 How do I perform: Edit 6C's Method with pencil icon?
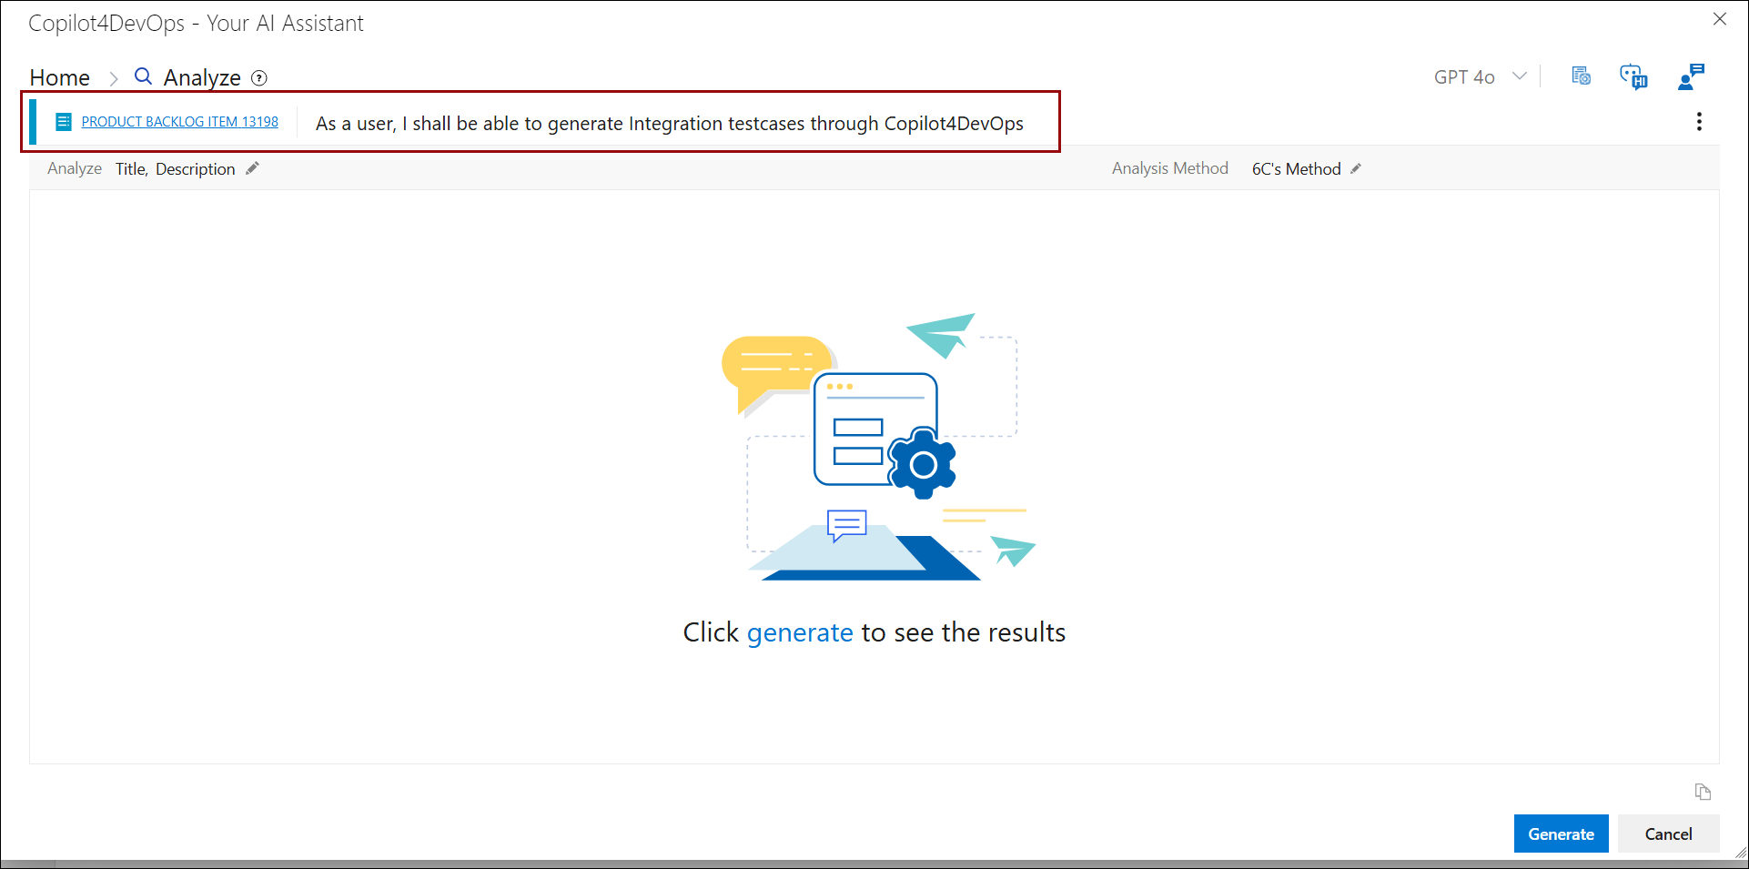1355,168
